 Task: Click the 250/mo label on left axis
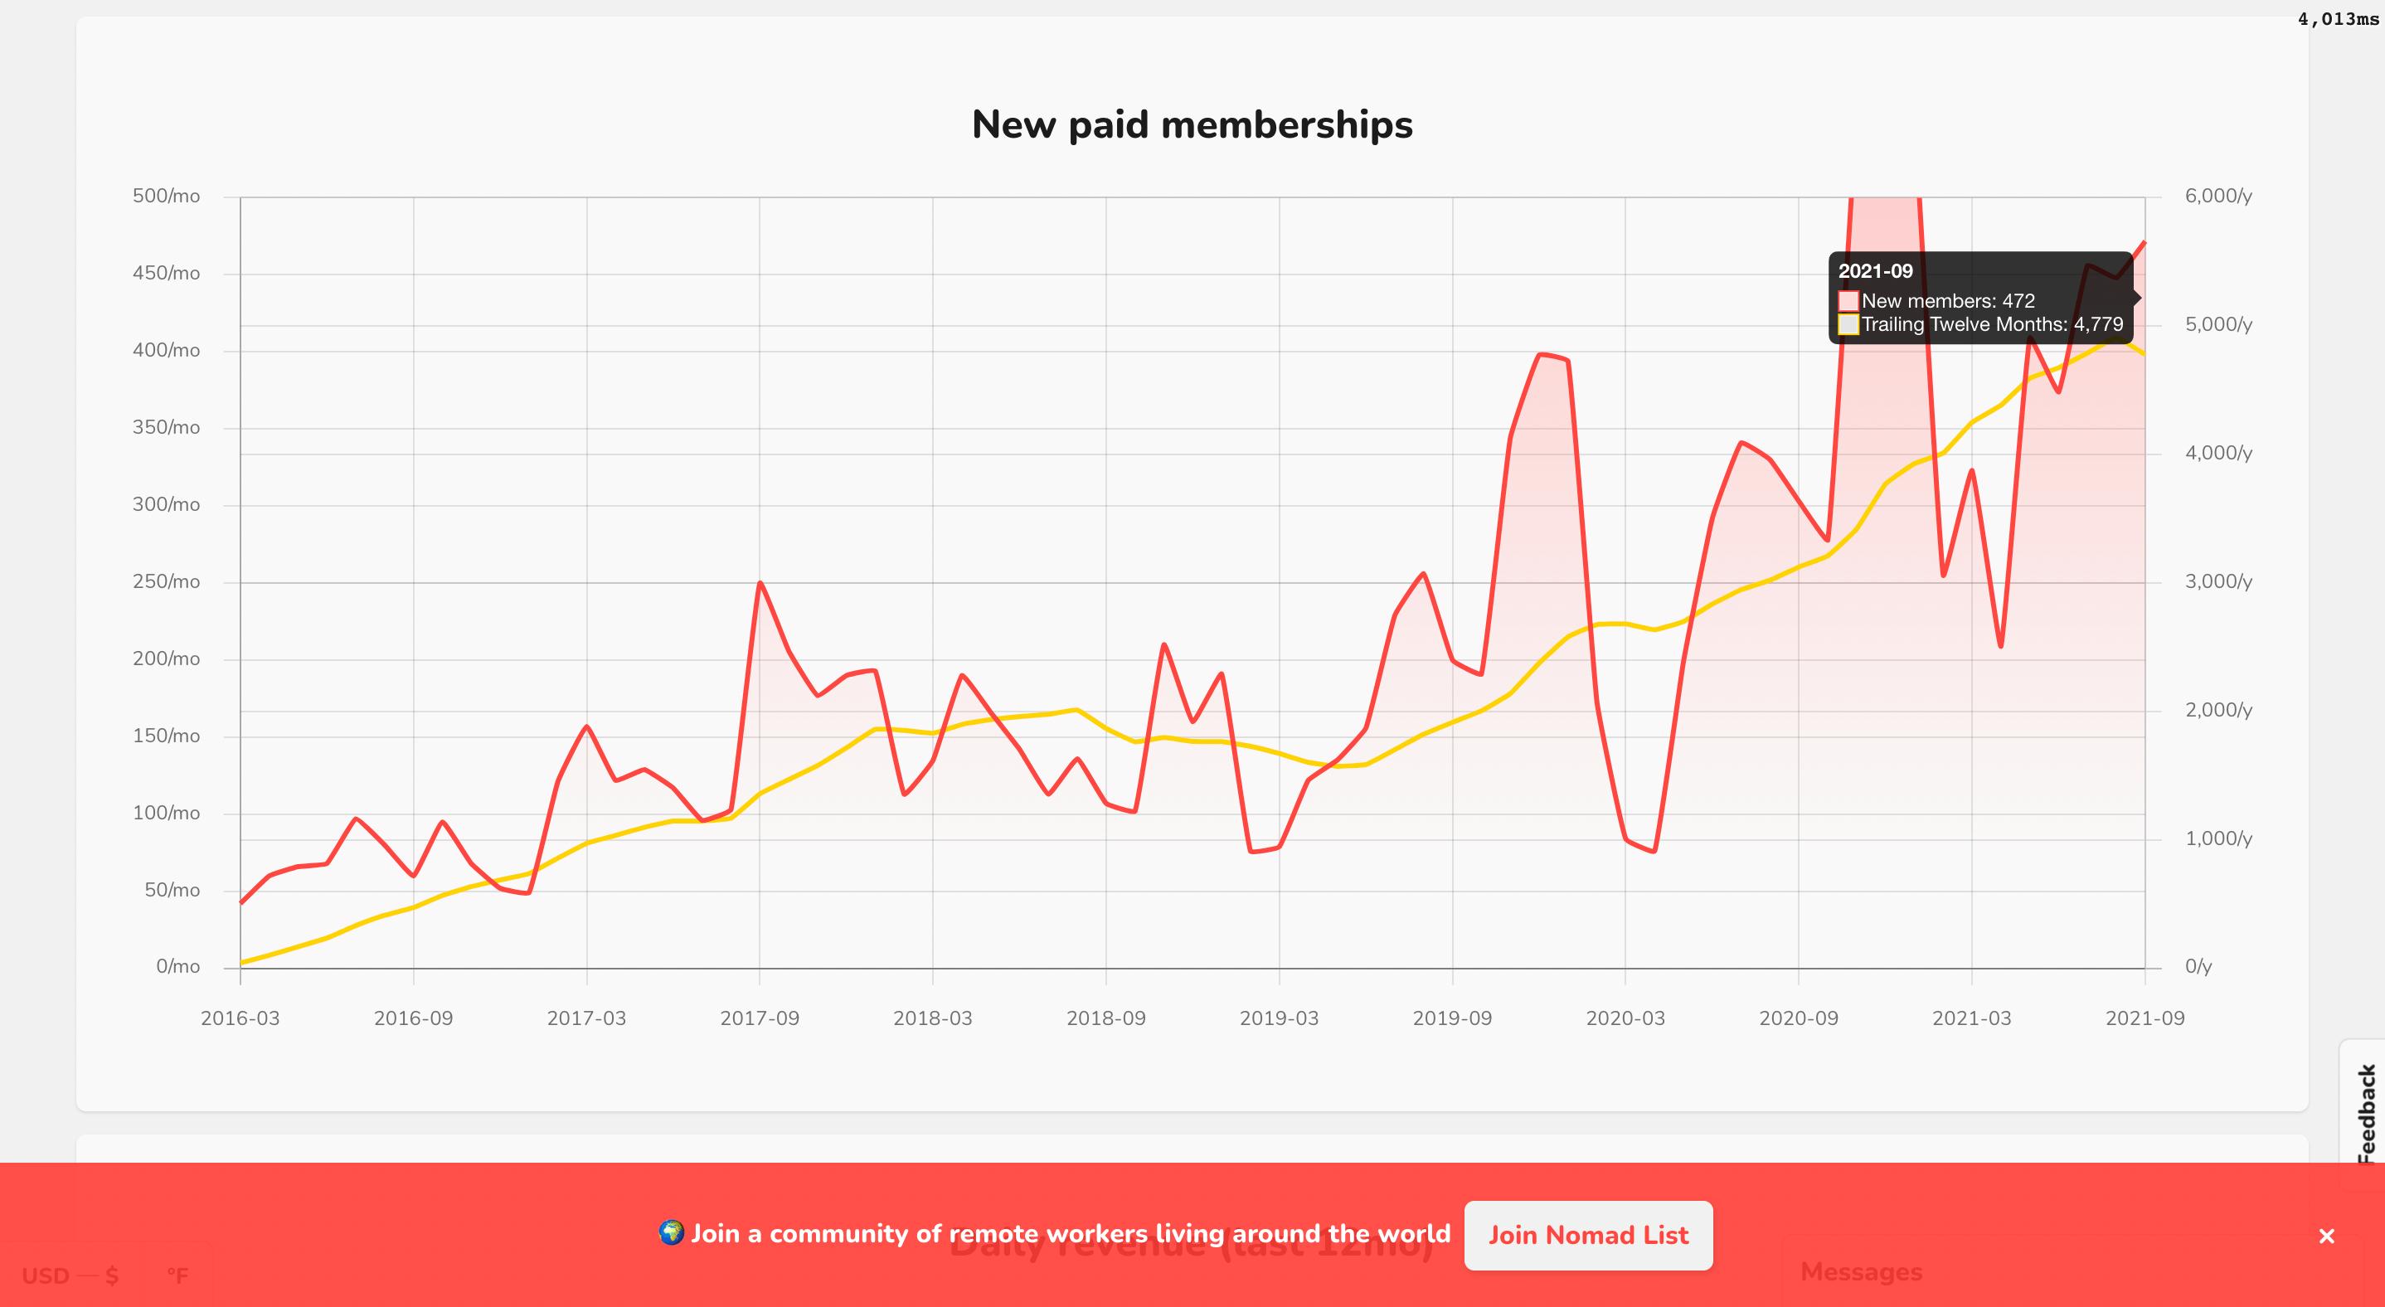[x=166, y=581]
